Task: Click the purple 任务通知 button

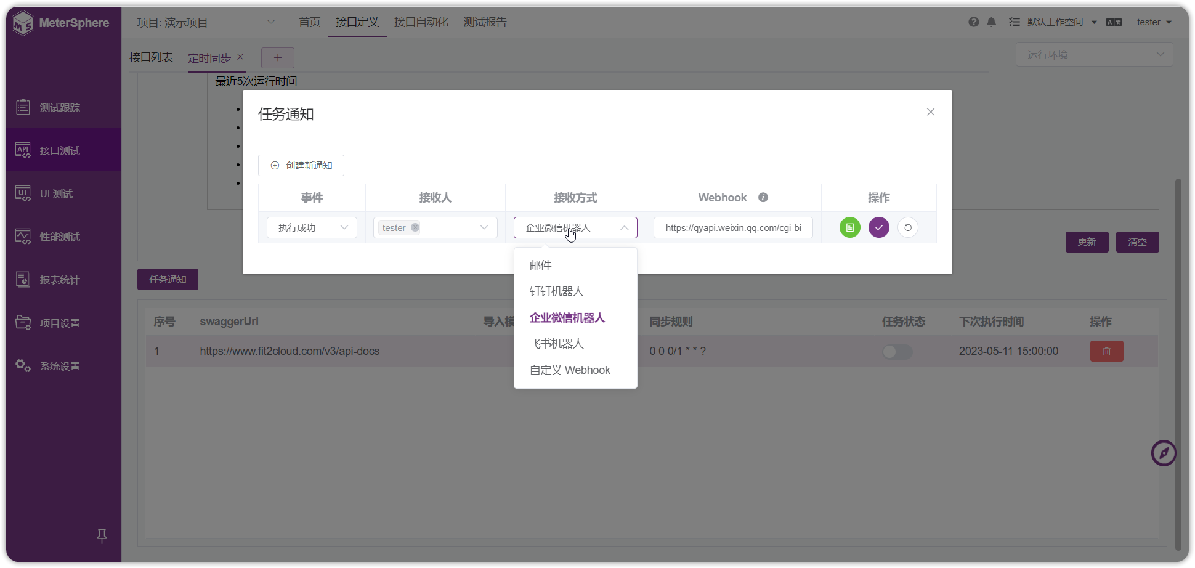Action: coord(168,280)
